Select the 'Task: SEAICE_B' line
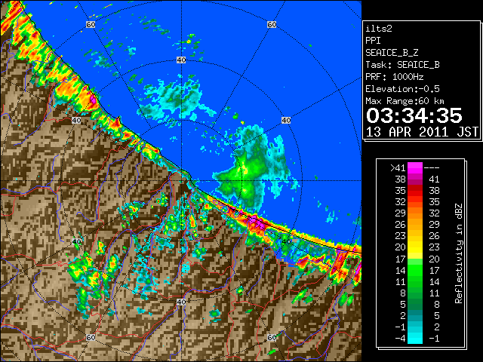Viewport: 483px width, 362px height. pyautogui.click(x=402, y=65)
